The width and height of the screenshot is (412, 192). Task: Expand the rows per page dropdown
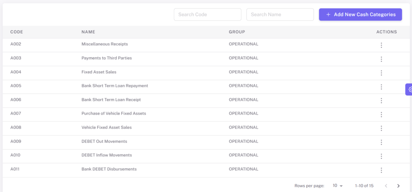tap(338, 186)
